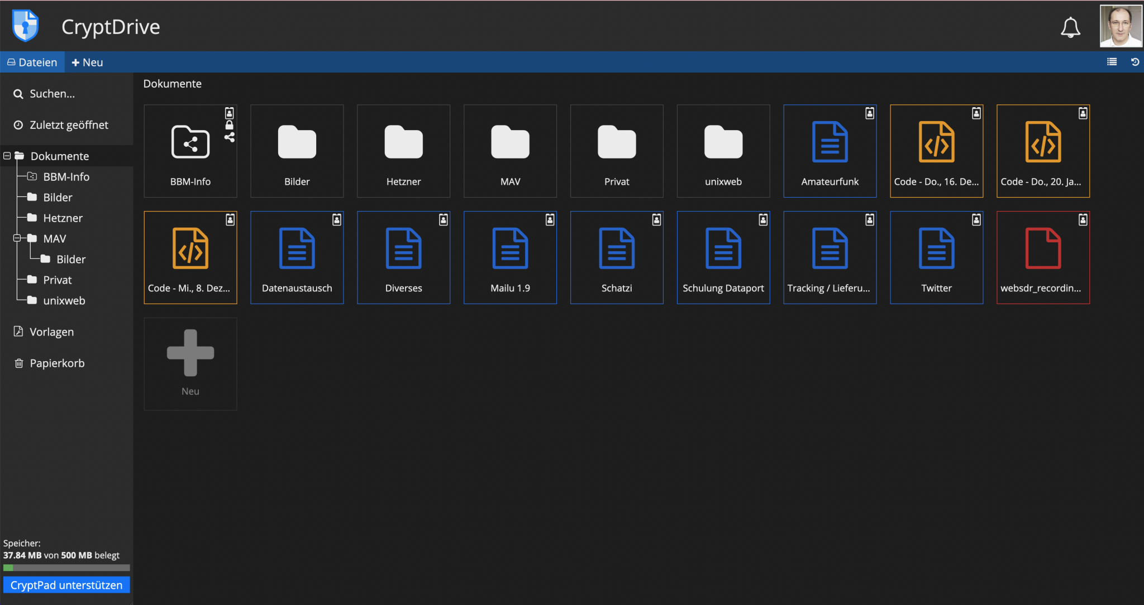Select unixweb in the sidebar tree

pyautogui.click(x=64, y=301)
